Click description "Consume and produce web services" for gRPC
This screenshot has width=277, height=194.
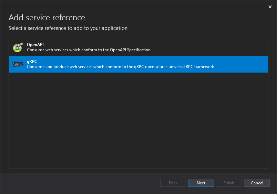(120, 67)
